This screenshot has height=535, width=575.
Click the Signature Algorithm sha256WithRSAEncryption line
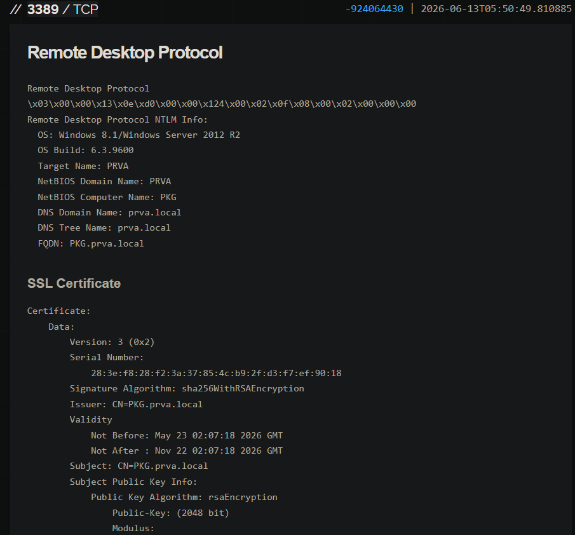[x=187, y=389]
